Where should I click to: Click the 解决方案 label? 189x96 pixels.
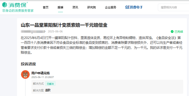point(38,90)
